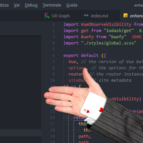Click the markdown icon on index.md tab

tap(86, 15)
